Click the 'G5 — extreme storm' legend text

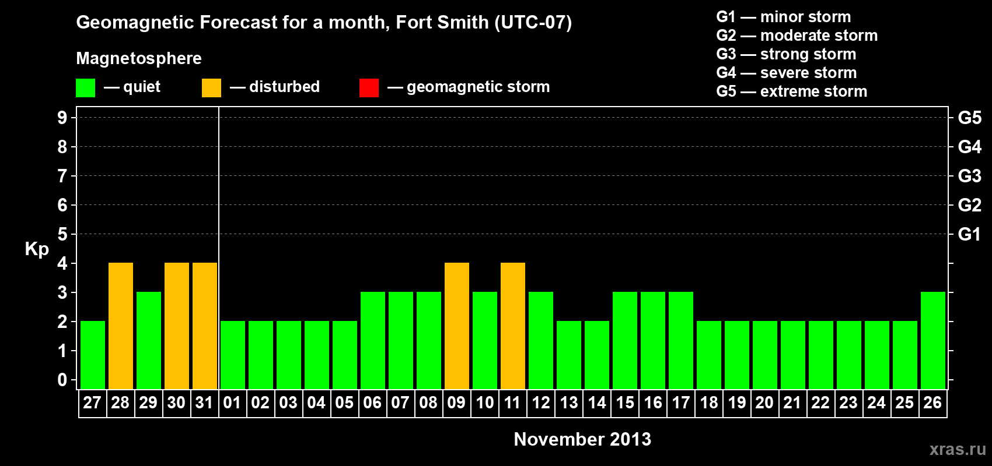point(791,91)
